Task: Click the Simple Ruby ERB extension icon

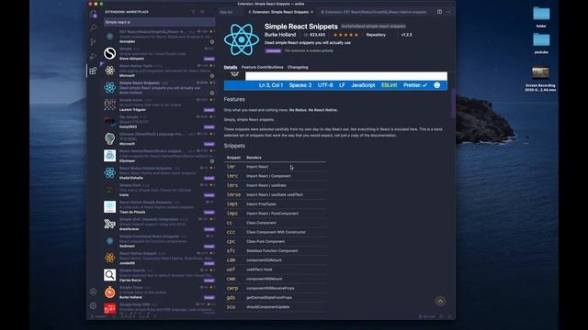Action: coord(110,309)
